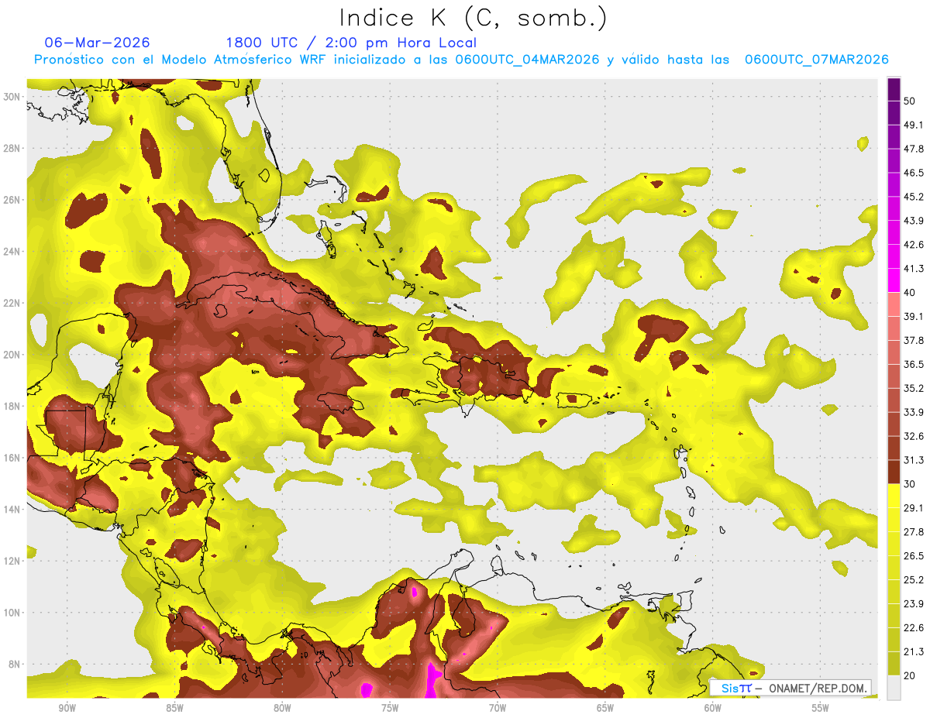Pick the magenta swatch between 40 and 41.3

pyautogui.click(x=894, y=280)
